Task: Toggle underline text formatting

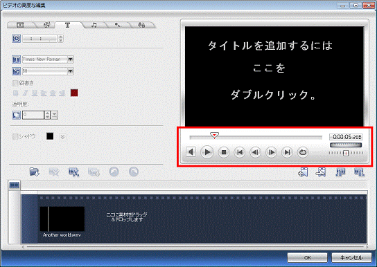Action: click(x=35, y=93)
